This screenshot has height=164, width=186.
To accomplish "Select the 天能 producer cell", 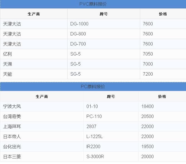I will coord(34,74).
